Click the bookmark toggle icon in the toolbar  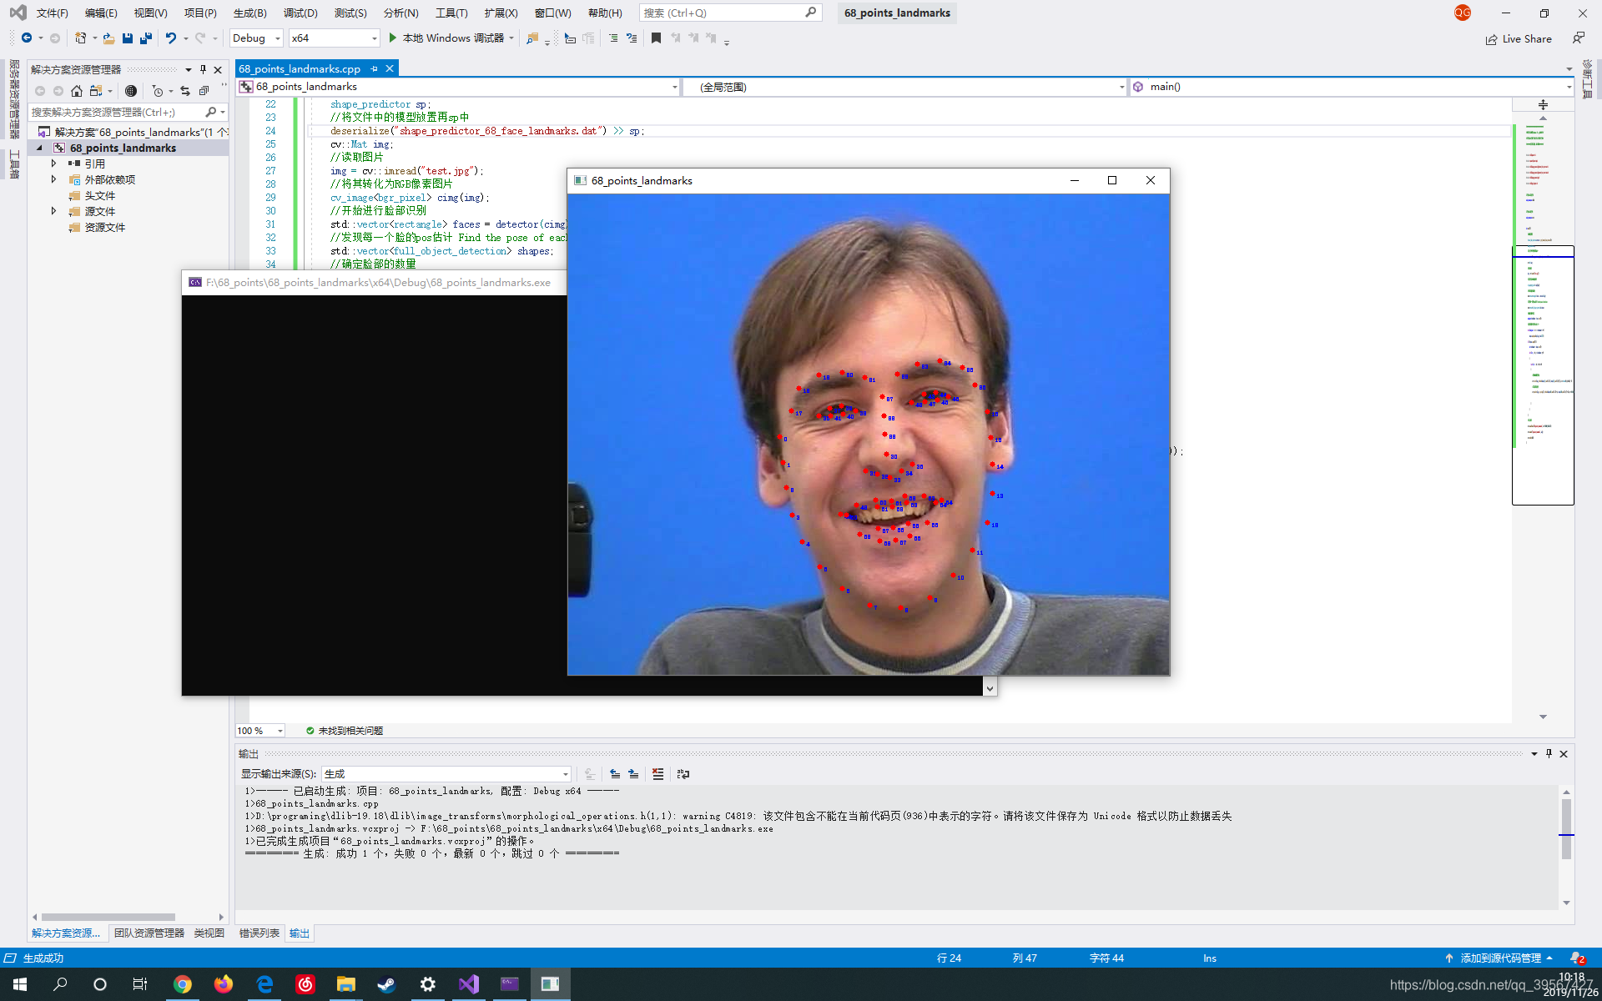tap(656, 38)
